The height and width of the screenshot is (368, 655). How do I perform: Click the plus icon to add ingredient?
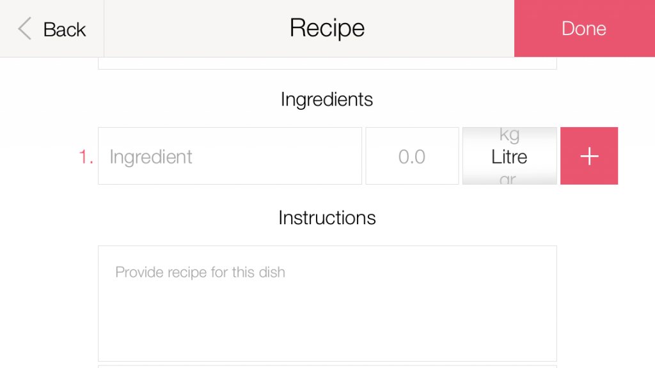(589, 156)
